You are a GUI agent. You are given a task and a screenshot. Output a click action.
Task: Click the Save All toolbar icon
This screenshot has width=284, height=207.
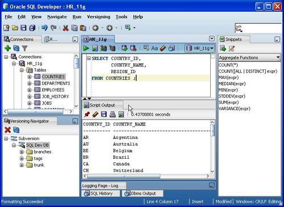32,28
